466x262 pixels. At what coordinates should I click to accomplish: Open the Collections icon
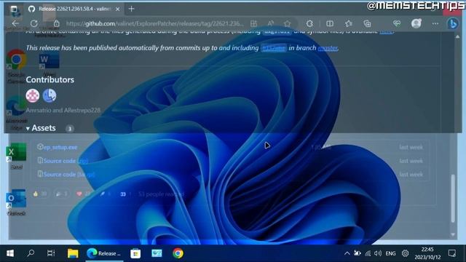367,23
